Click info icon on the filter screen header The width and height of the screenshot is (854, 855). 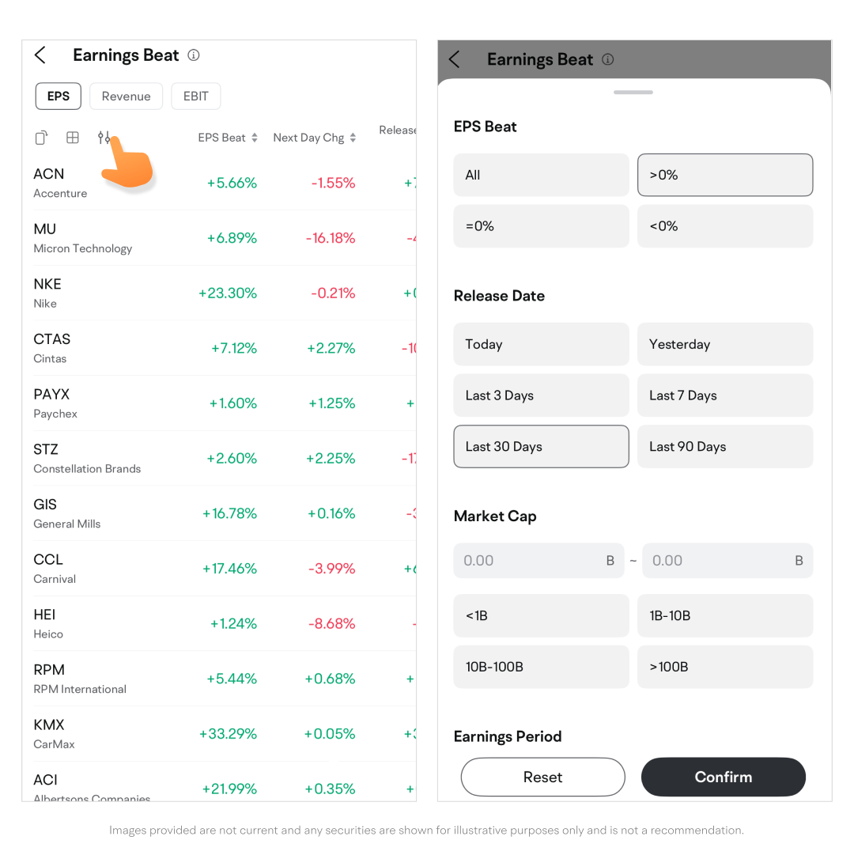(x=607, y=59)
